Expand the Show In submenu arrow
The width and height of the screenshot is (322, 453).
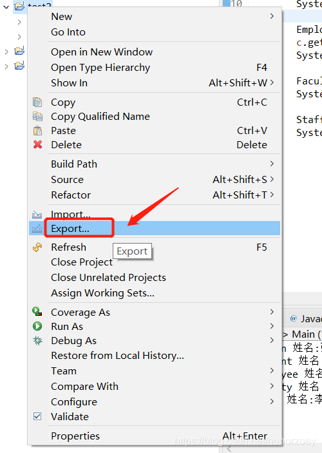pos(272,82)
